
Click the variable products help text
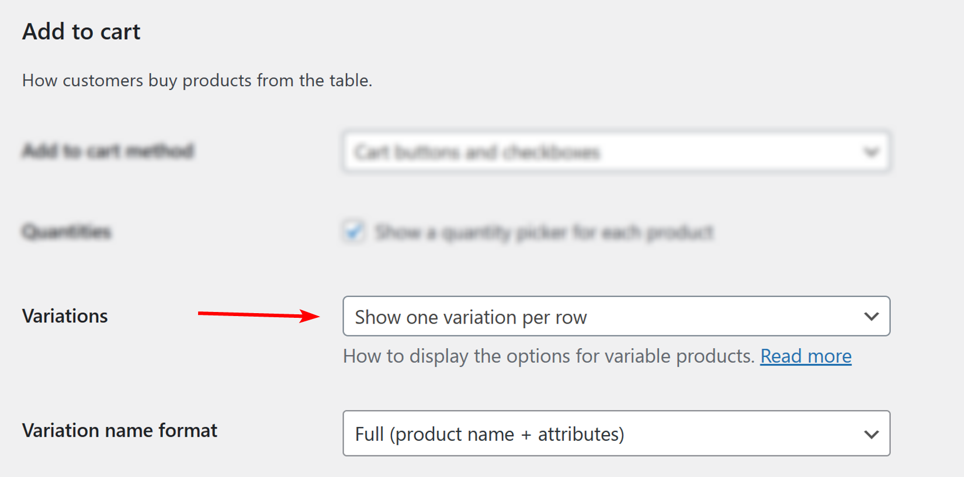point(549,356)
